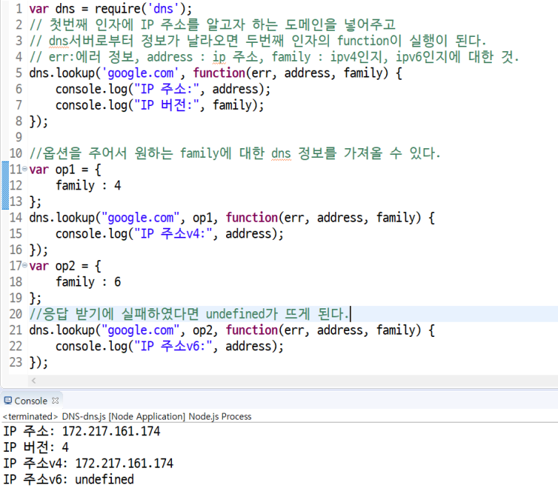
Task: Click the 'var op1' declaration on line 11
Action: [x=52, y=169]
